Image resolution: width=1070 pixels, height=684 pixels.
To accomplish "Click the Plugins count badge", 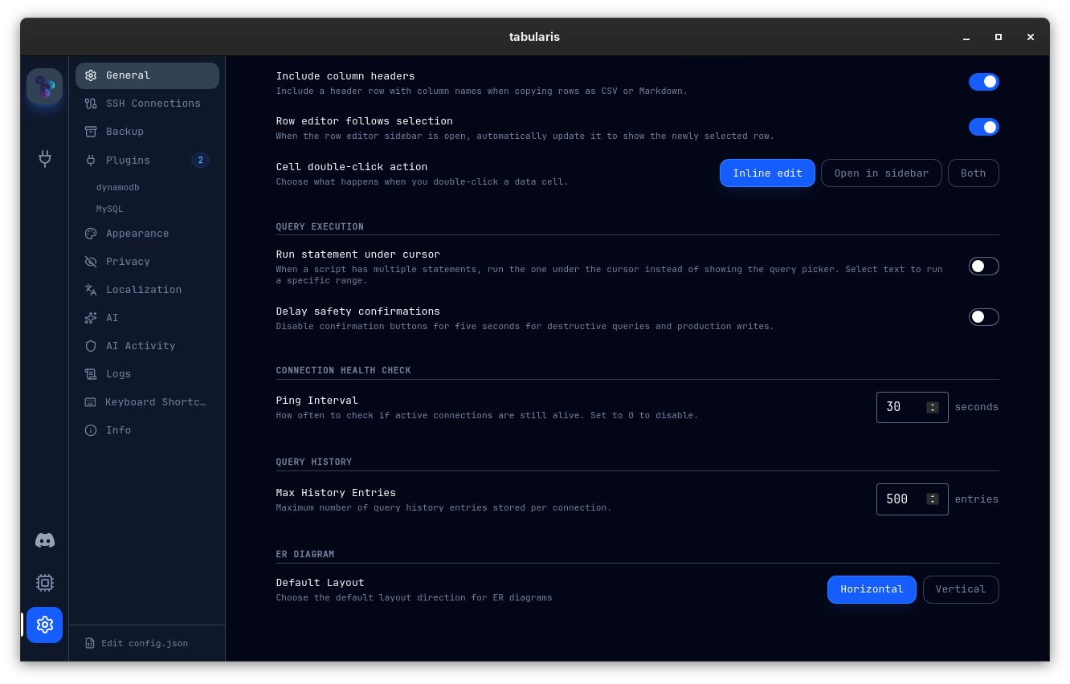I will pos(200,161).
